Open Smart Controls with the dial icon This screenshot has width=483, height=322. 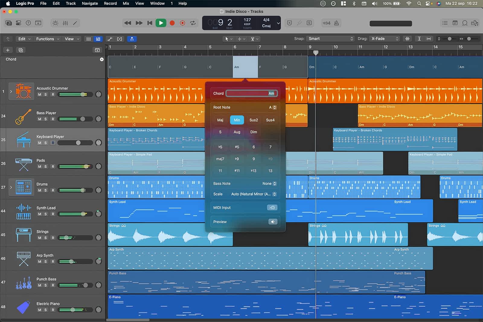[x=55, y=23]
